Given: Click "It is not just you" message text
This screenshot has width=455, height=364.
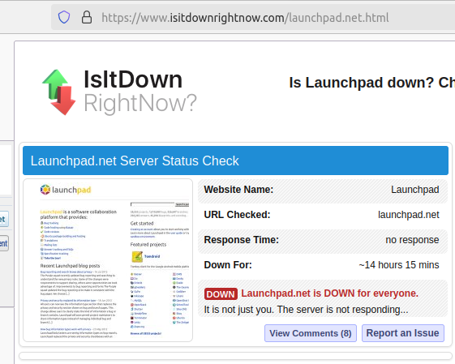Looking at the screenshot, I should 306,310.
